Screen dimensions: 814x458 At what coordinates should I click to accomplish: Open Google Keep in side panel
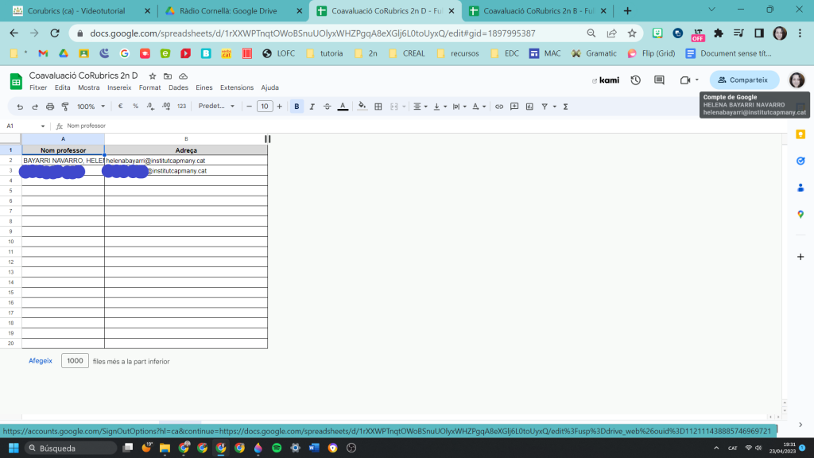800,134
